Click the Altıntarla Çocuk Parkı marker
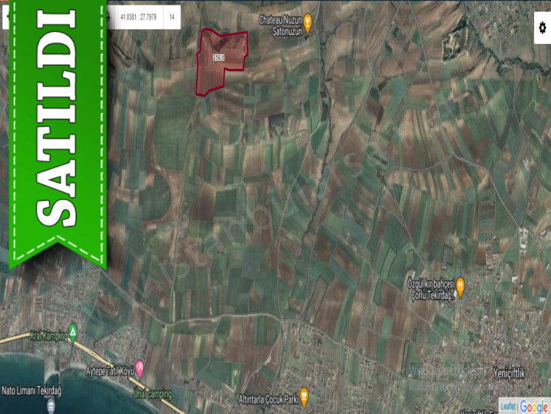 pos(304,396)
